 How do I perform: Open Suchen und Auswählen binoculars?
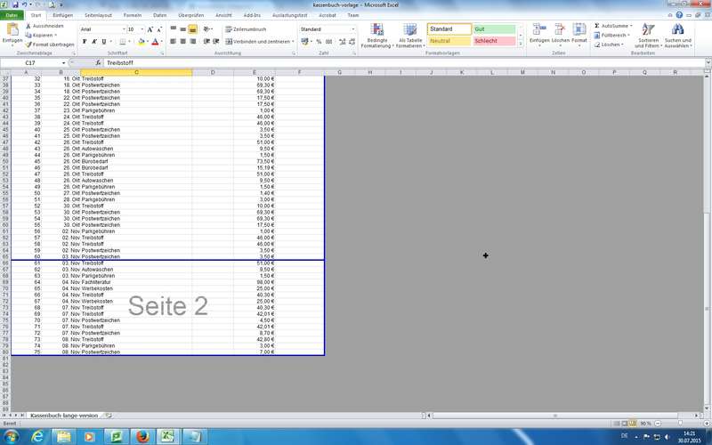(x=678, y=31)
